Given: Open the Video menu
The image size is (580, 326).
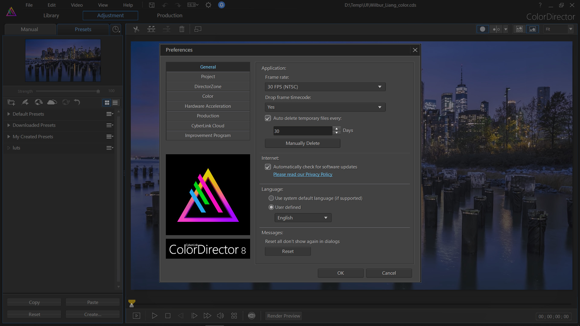Looking at the screenshot, I should tap(77, 5).
